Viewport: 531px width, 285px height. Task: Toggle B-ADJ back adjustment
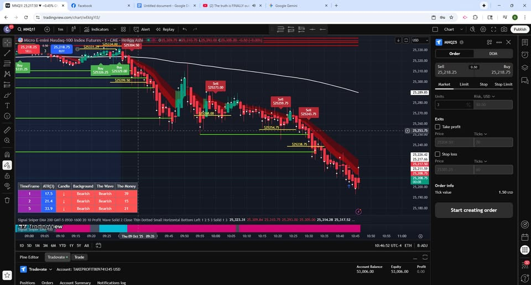click(x=422, y=245)
